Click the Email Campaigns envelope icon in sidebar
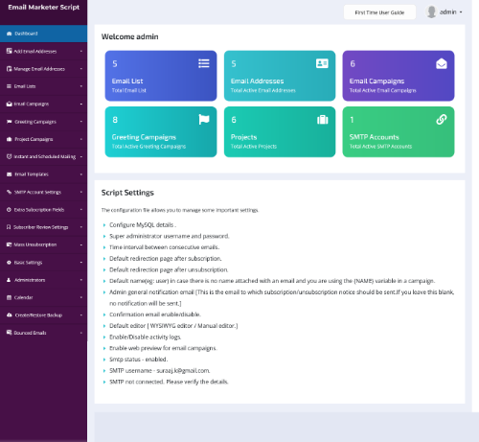 pyautogui.click(x=10, y=104)
